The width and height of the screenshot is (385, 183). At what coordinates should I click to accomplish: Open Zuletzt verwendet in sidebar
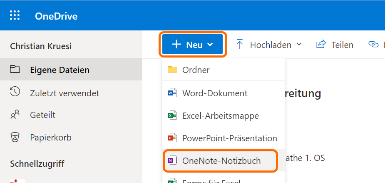click(x=65, y=93)
